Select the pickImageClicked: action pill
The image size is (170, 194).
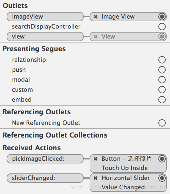(x=45, y=159)
